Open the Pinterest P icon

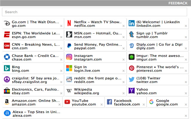pyautogui.click(x=132, y=68)
